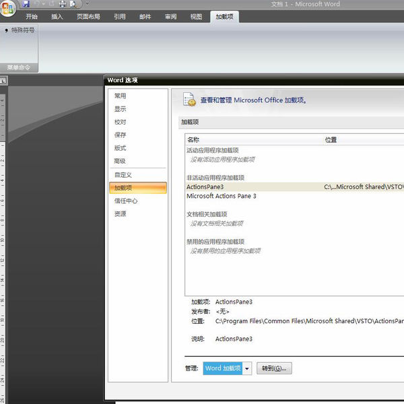404x404 pixels.
Task: Open 资源 in Word Options sidebar
Action: point(120,213)
